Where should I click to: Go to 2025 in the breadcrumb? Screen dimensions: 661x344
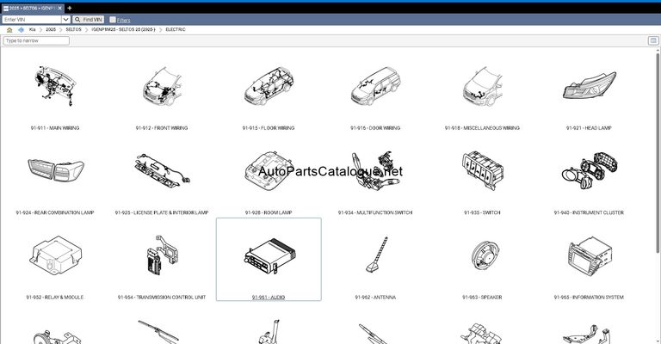tap(51, 30)
